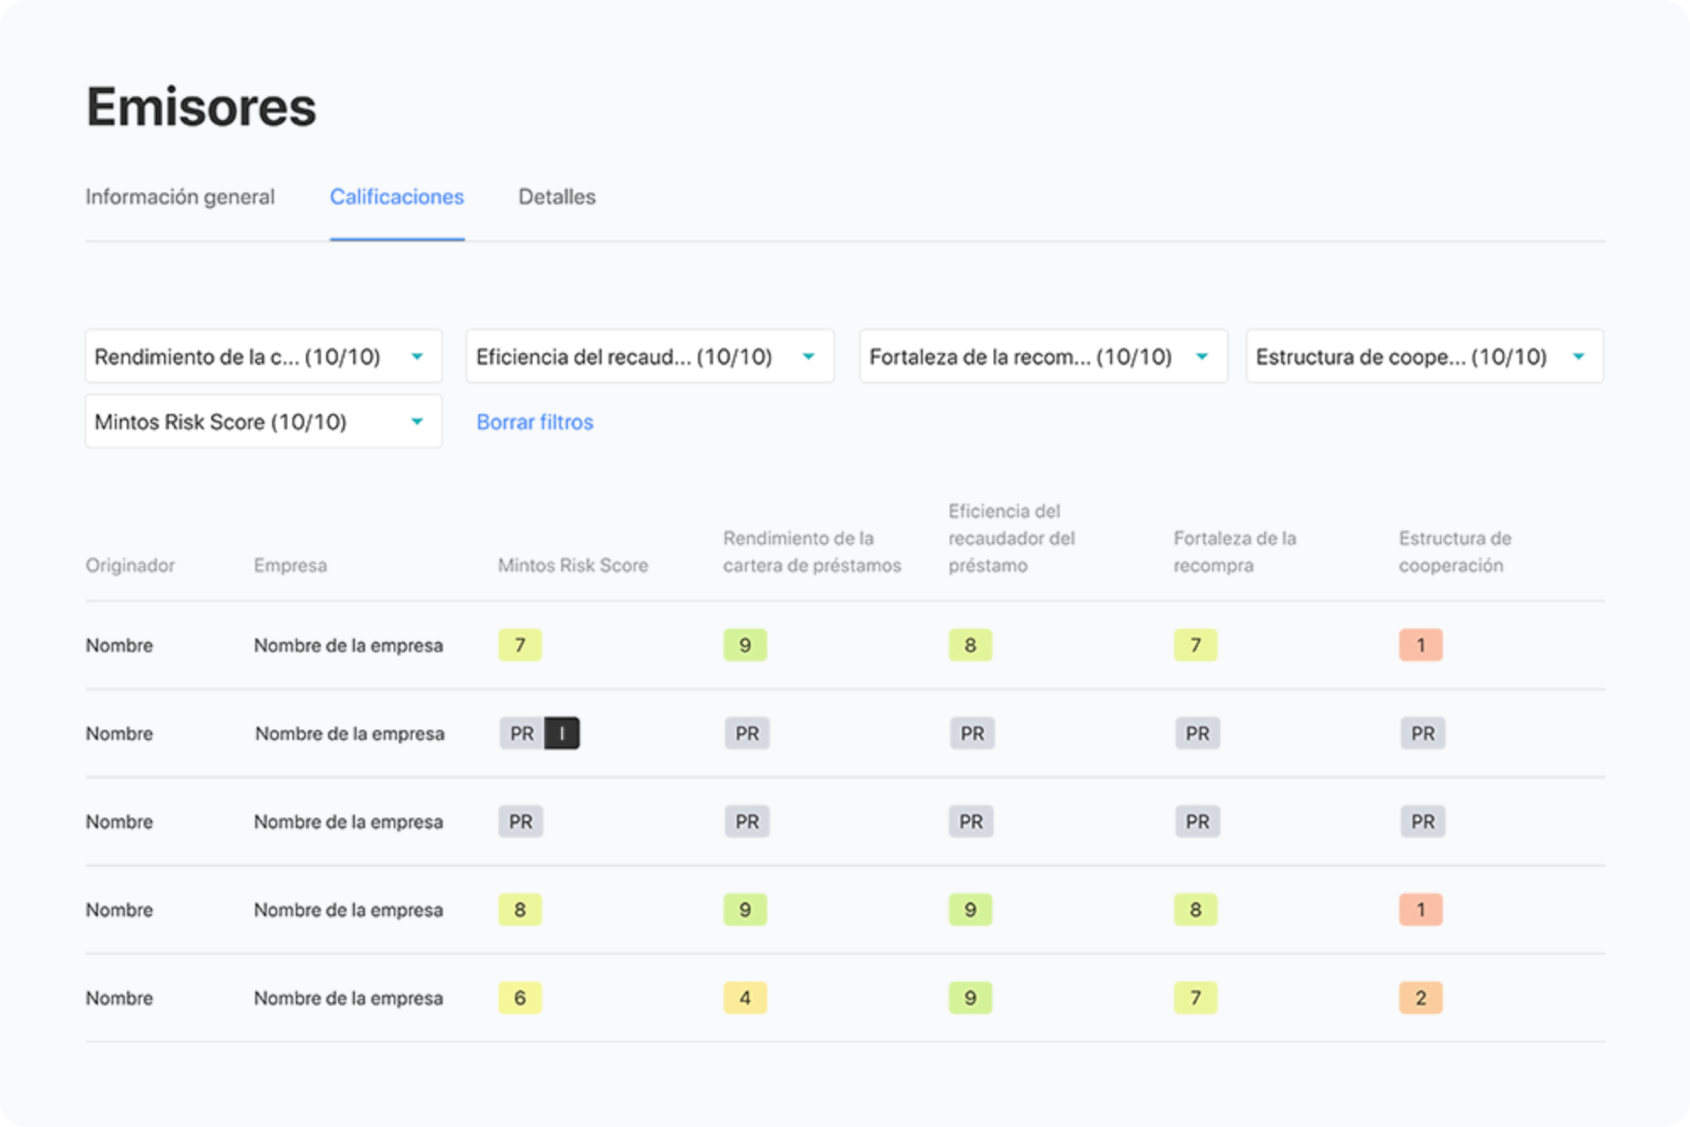Screen dimensions: 1690x1127
Task: Click the orange cooperation score badge 2
Action: click(x=1420, y=998)
